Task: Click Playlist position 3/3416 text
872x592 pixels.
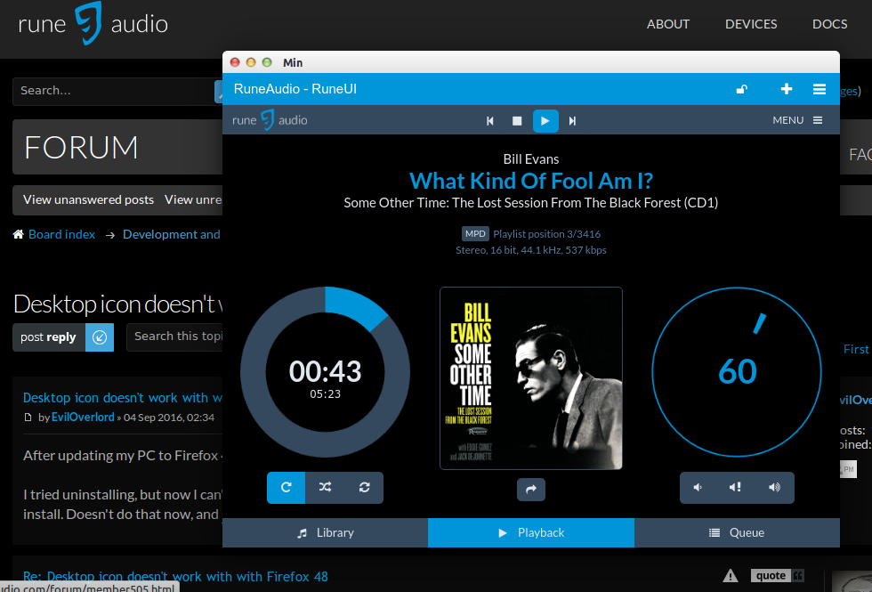Action: coord(546,234)
